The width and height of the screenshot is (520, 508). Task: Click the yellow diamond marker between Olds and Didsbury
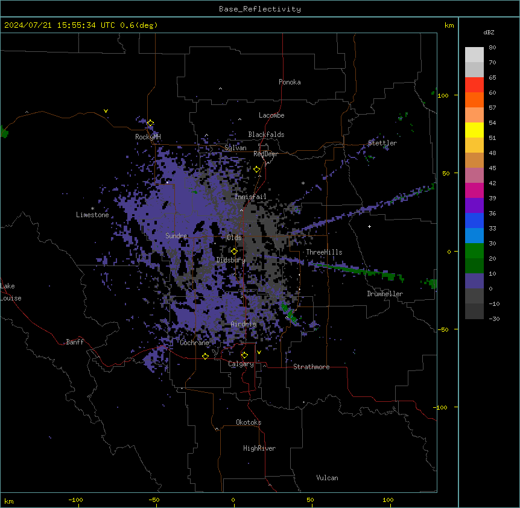(x=234, y=252)
